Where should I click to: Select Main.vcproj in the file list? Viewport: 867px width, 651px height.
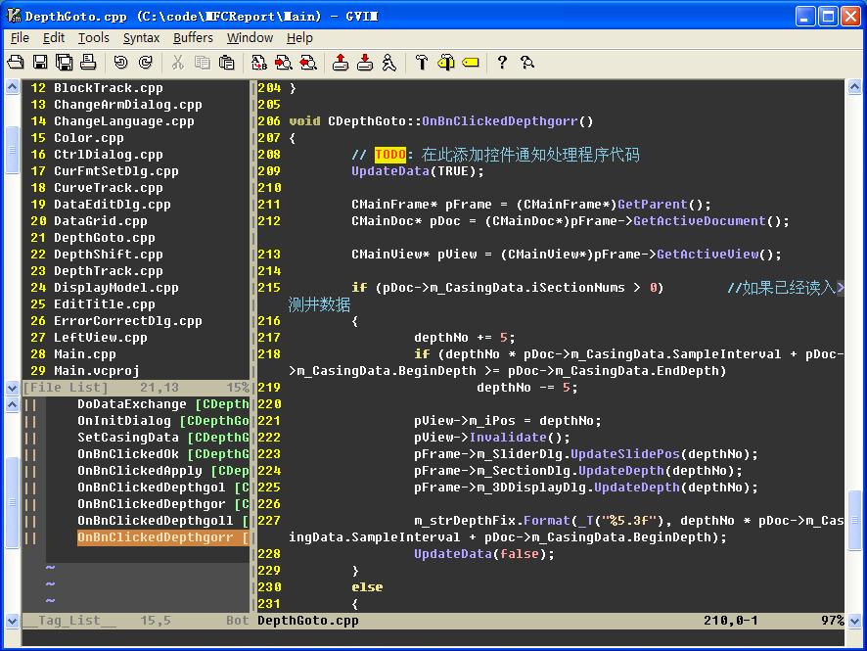pyautogui.click(x=96, y=371)
